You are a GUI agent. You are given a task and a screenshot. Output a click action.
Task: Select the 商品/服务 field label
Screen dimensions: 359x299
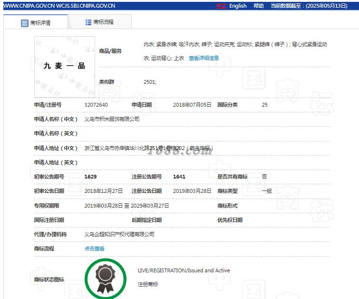pyautogui.click(x=110, y=51)
